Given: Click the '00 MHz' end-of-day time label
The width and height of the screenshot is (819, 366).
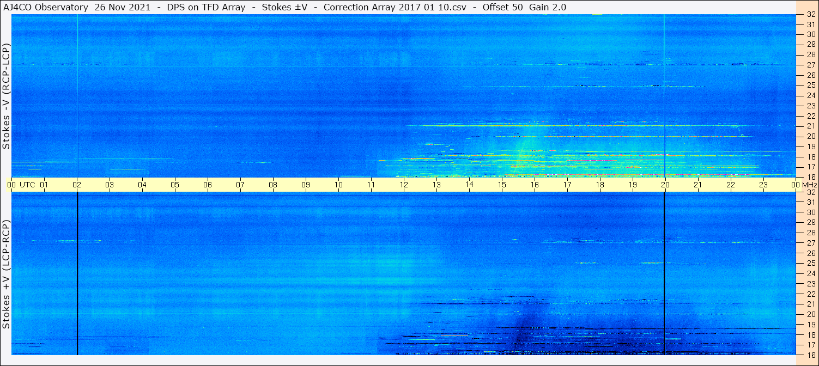Looking at the screenshot, I should 804,185.
